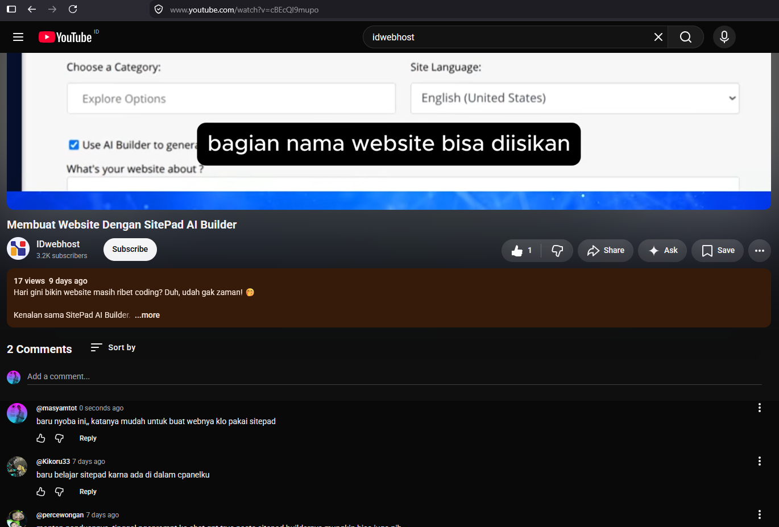779x527 pixels.
Task: Open the @Kikoru33 username link
Action: (x=53, y=462)
